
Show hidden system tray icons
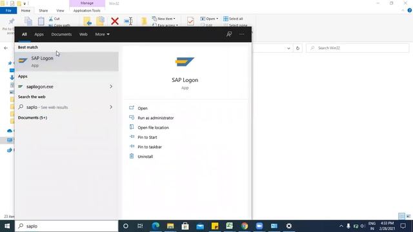tap(341, 226)
